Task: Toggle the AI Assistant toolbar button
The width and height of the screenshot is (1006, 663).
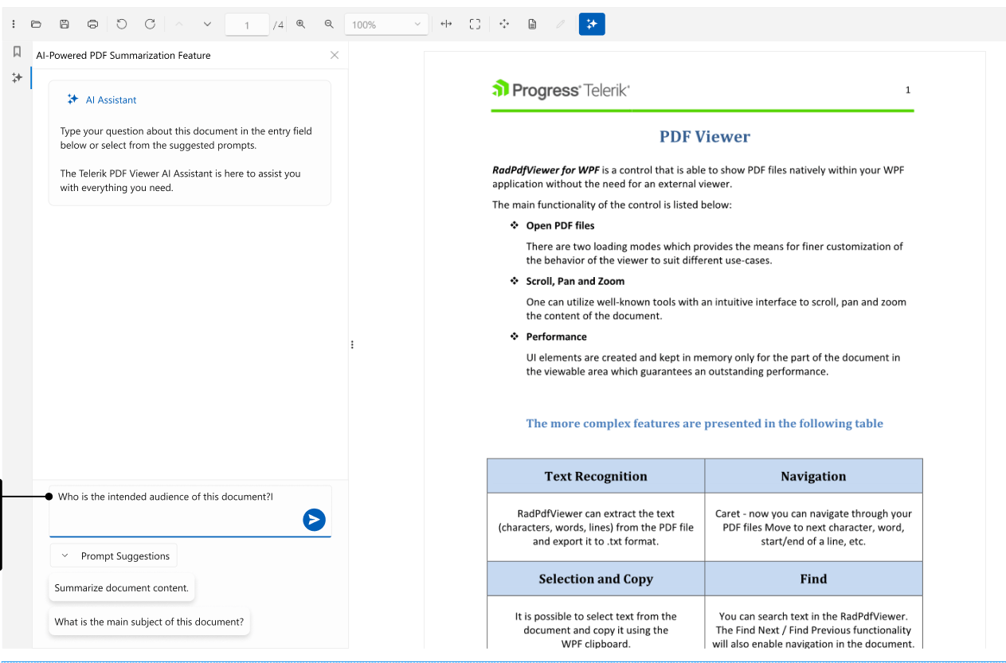Action: tap(592, 25)
